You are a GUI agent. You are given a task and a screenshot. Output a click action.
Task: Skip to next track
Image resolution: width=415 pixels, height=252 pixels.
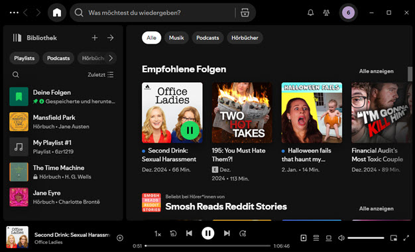click(227, 233)
